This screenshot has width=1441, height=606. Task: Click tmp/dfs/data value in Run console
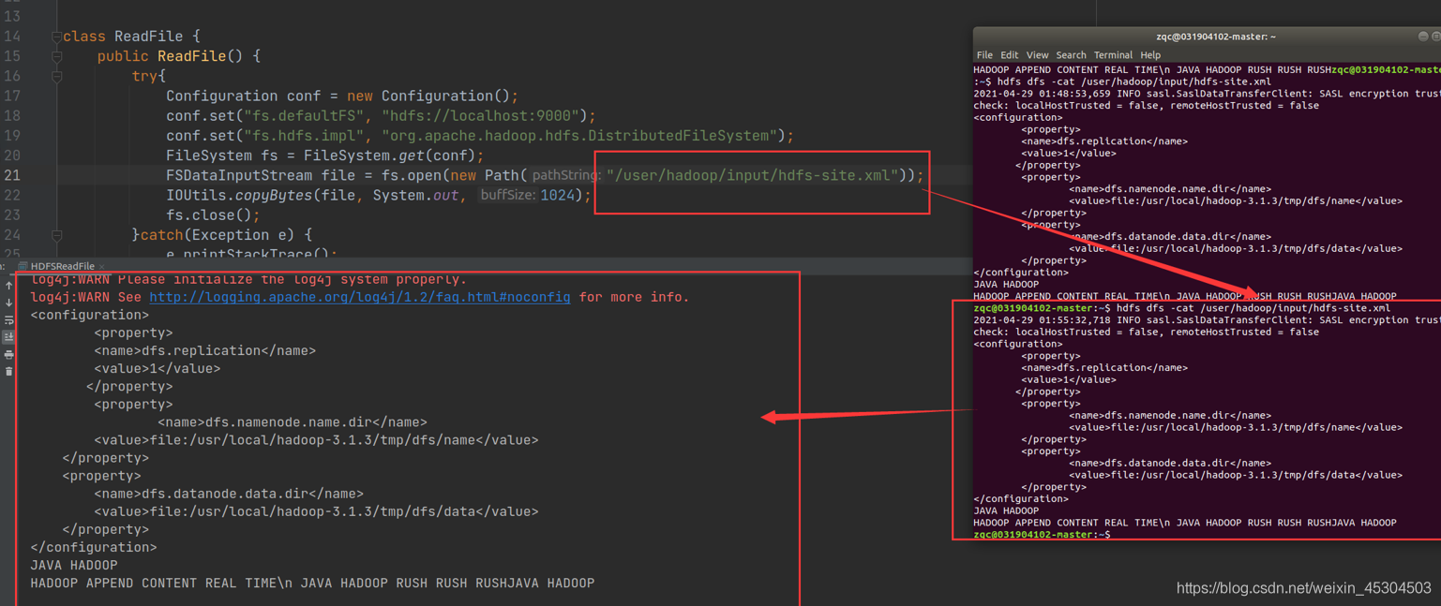[x=317, y=511]
